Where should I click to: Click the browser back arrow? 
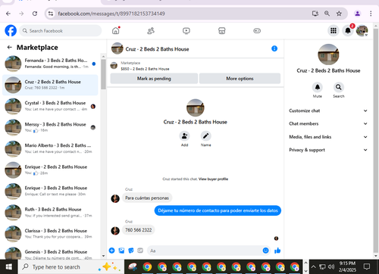tap(8, 14)
